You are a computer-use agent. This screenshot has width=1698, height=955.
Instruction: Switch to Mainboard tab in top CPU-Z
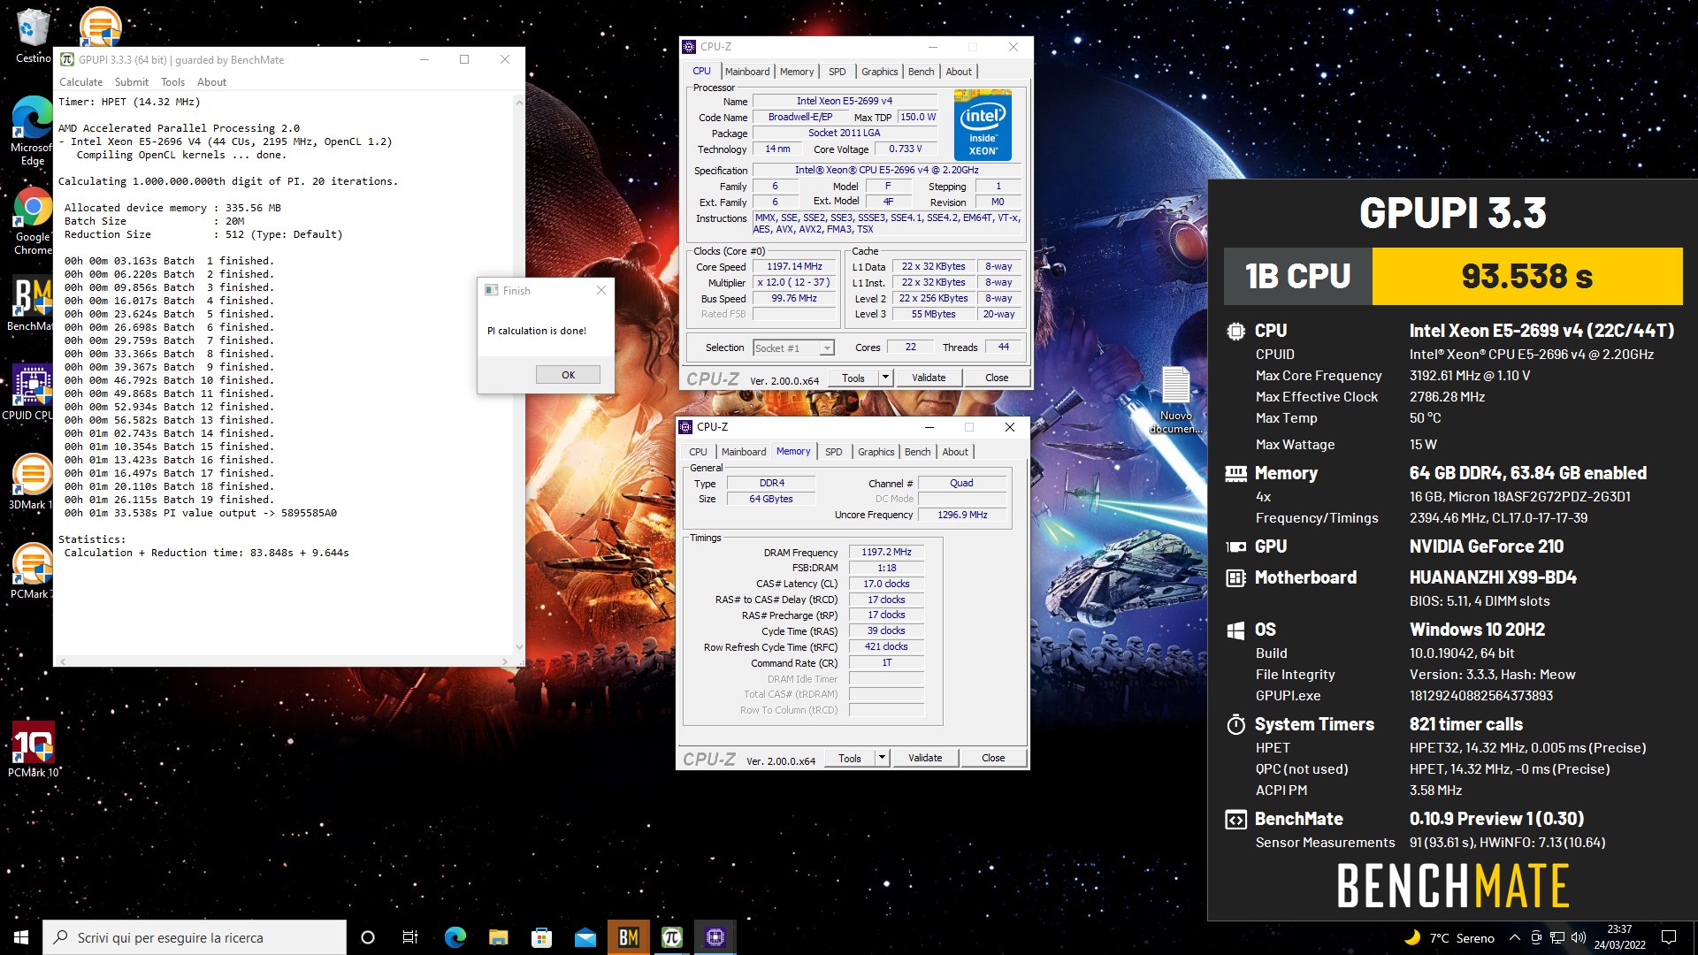[x=747, y=72]
